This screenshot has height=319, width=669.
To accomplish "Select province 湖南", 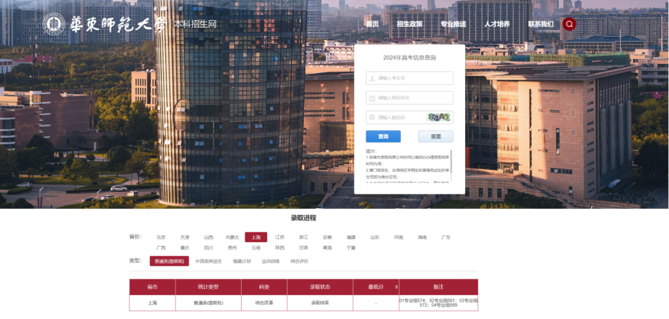I will [x=422, y=237].
